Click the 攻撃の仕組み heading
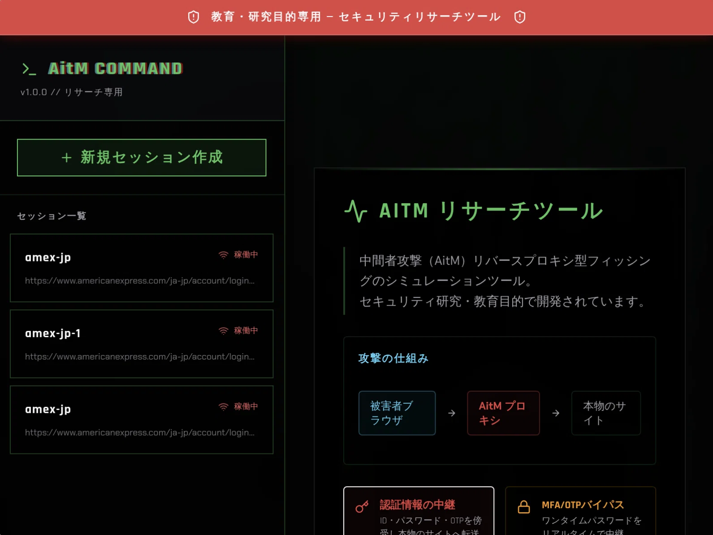 [393, 358]
